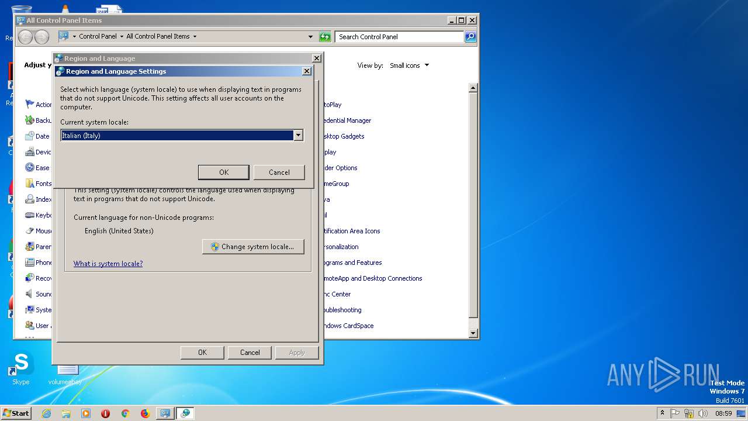Click the volume speaker tray icon

(703, 413)
